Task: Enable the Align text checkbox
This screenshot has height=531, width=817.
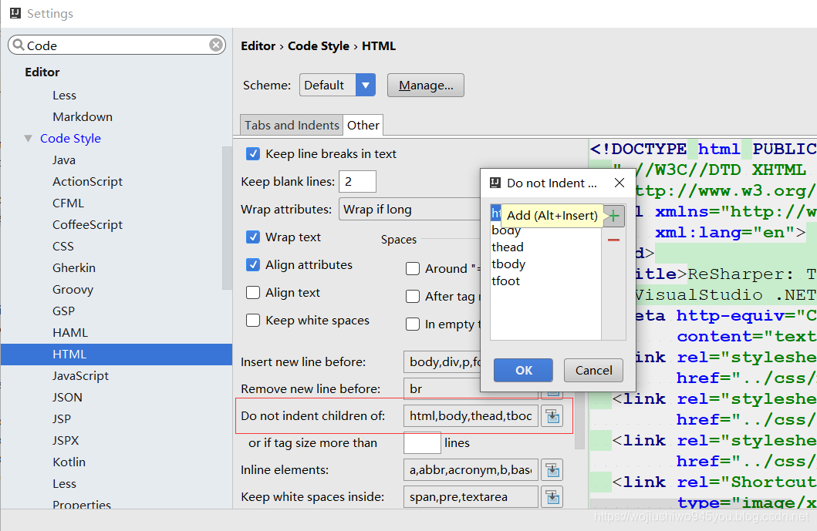Action: click(x=253, y=293)
